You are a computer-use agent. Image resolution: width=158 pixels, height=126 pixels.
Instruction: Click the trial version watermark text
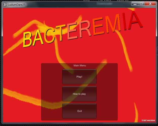[148, 120]
